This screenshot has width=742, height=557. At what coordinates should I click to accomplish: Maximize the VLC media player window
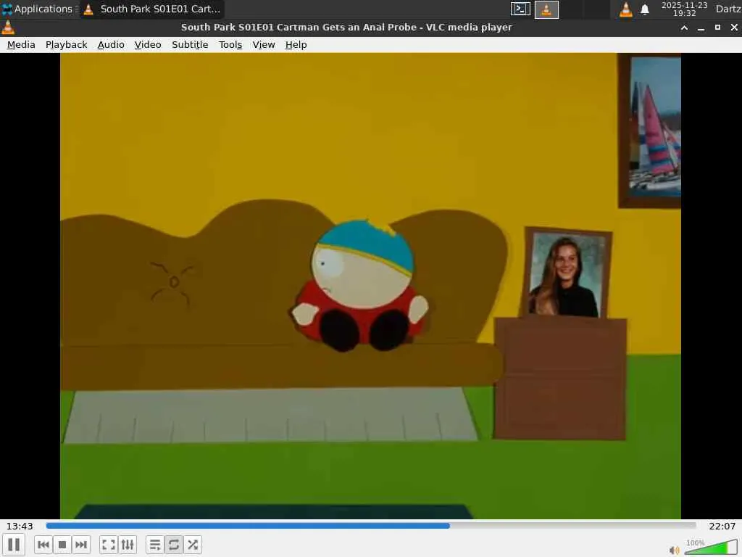point(717,28)
